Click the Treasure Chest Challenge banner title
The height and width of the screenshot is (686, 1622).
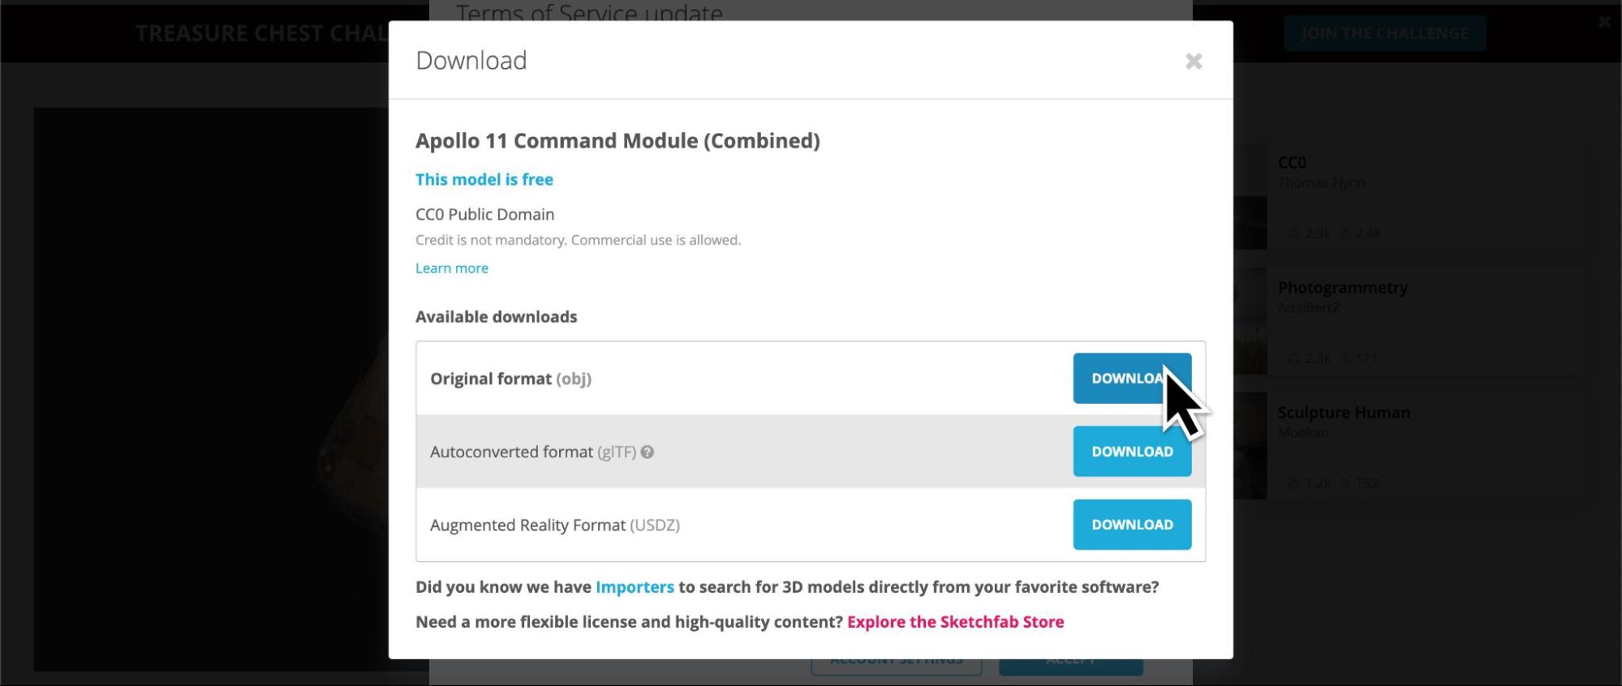point(261,33)
